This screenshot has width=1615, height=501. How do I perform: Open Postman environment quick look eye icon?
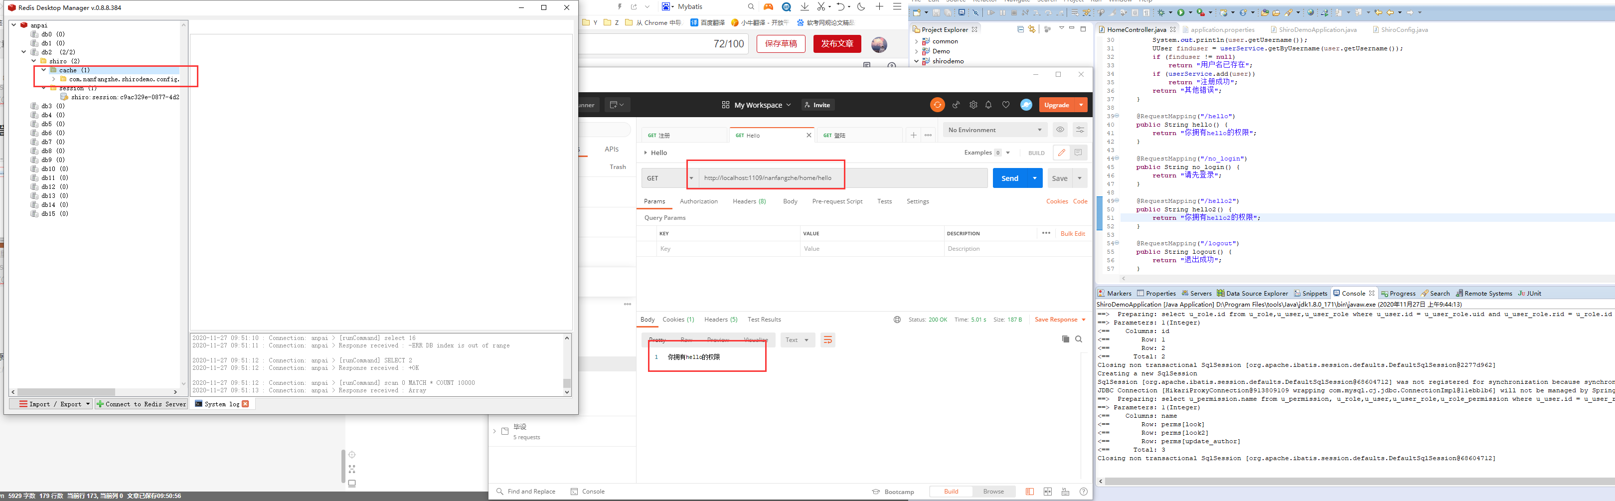1060,130
